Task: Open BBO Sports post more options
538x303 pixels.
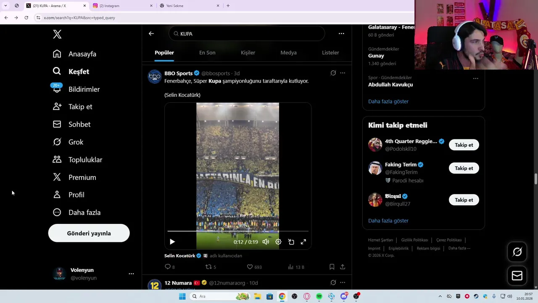Action: [x=343, y=73]
